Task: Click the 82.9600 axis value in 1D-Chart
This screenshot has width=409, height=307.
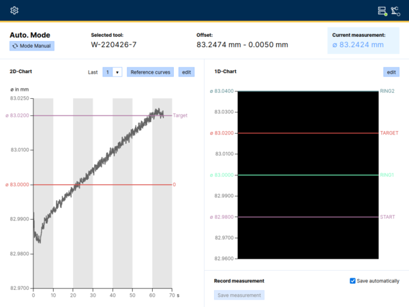Action: (x=224, y=259)
